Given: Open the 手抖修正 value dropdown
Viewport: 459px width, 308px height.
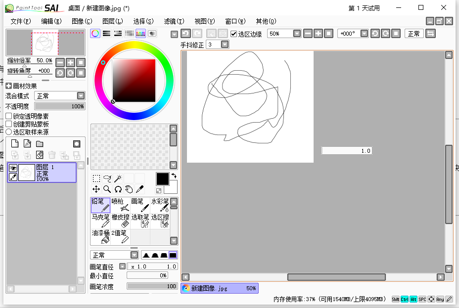Looking at the screenshot, I should point(225,44).
